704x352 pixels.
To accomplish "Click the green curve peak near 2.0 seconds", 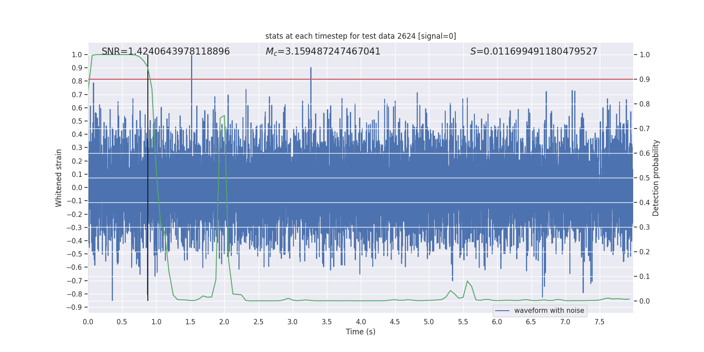I will tap(224, 116).
